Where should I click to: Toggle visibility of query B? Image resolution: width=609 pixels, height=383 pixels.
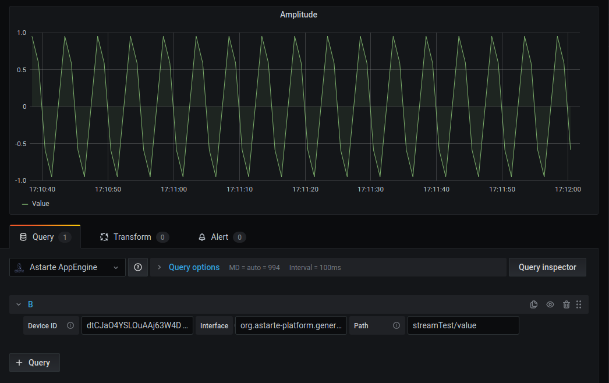coord(550,304)
